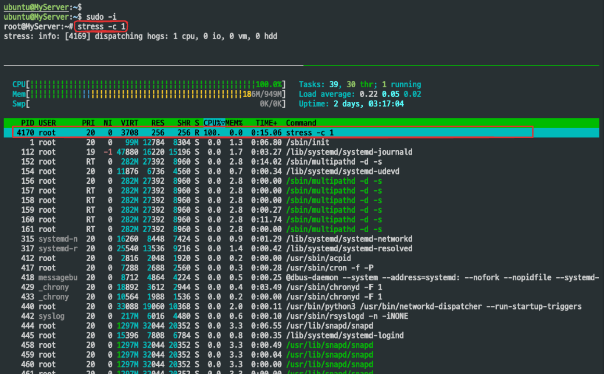
Task: Click the PID column header
Action: [27, 123]
